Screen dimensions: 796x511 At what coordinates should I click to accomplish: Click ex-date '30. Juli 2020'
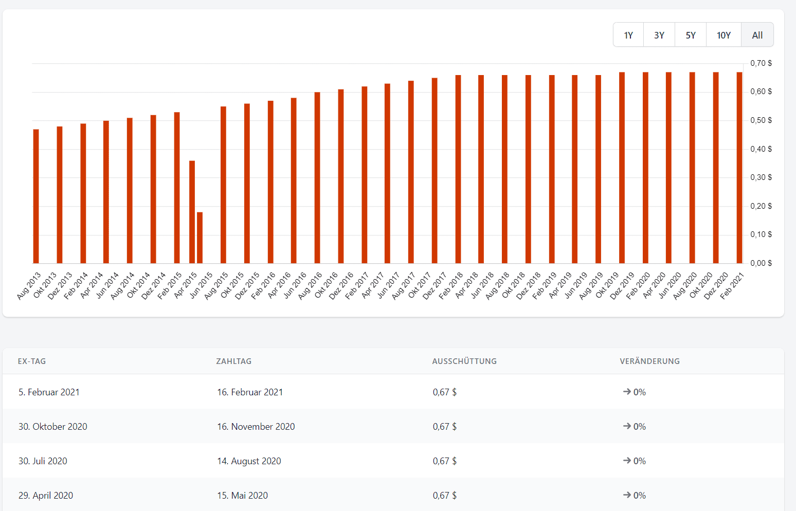(43, 461)
